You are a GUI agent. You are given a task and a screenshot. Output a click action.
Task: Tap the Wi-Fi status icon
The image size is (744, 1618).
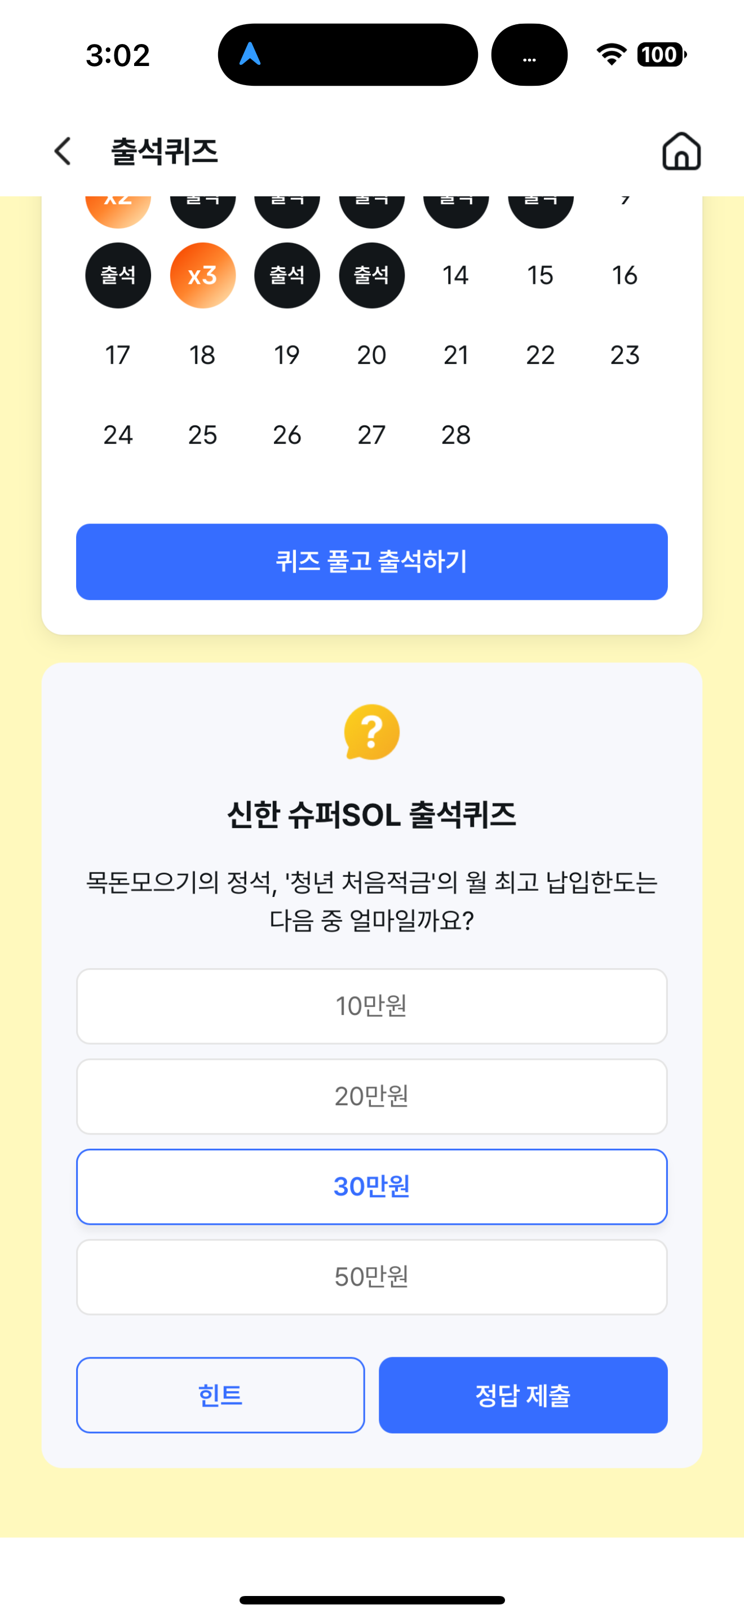coord(612,54)
